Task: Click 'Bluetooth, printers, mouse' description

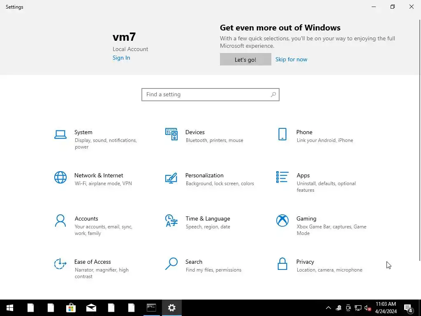Action: [x=214, y=140]
